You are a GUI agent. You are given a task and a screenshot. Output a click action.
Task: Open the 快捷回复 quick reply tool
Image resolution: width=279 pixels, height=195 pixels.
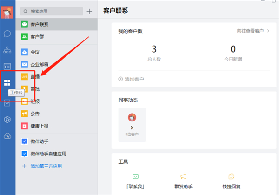click(231, 176)
